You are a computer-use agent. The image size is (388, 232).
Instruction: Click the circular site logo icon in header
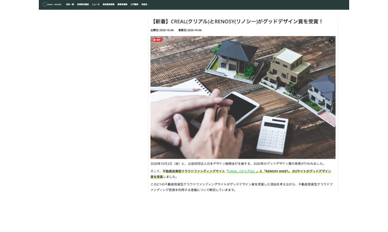click(x=44, y=4)
